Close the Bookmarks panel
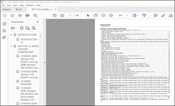This screenshot has height=106, width=175. click(38, 22)
